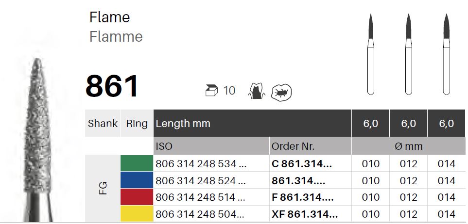The image size is (468, 224).
Task: Click the large 861 product number
Action: click(112, 86)
